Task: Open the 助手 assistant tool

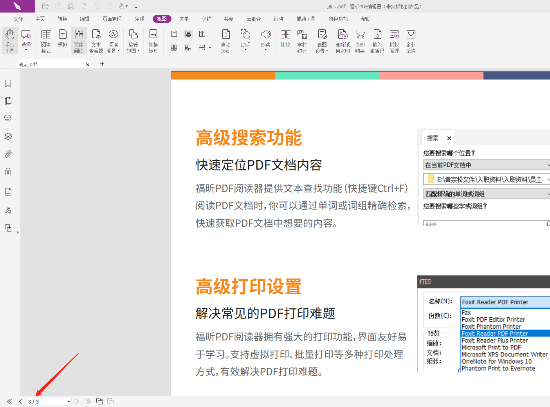Action: tap(246, 41)
